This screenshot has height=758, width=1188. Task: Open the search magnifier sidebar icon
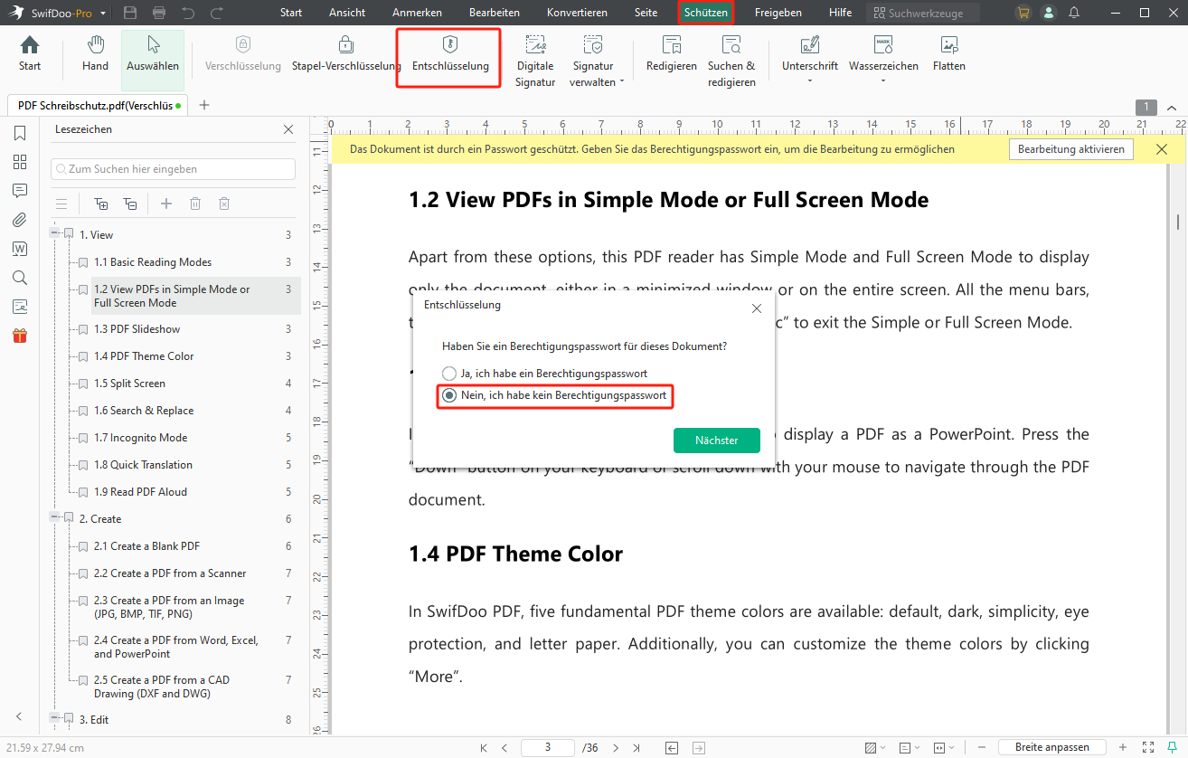[20, 278]
